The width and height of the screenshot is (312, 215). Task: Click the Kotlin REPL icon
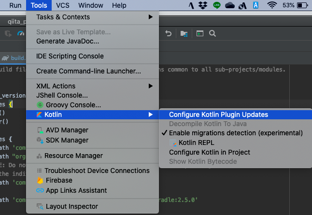click(x=173, y=143)
